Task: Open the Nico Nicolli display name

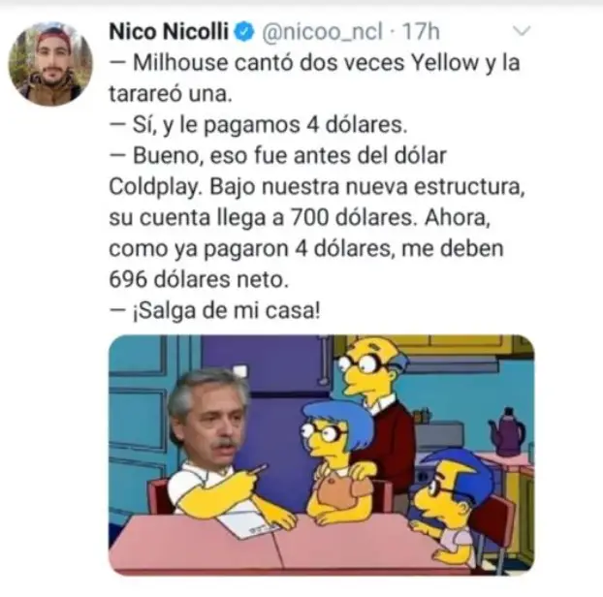Action: (169, 32)
